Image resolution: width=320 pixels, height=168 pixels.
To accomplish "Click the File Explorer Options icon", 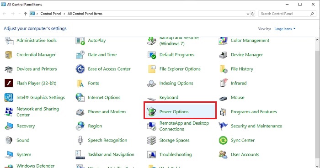I will coord(152,69).
